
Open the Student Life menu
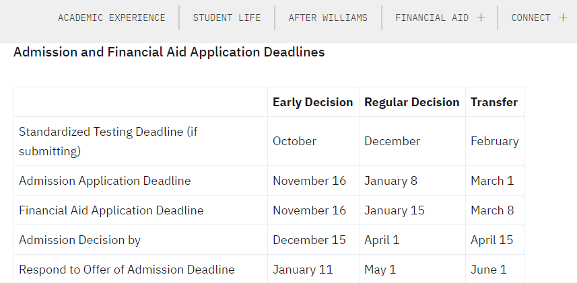(x=227, y=17)
